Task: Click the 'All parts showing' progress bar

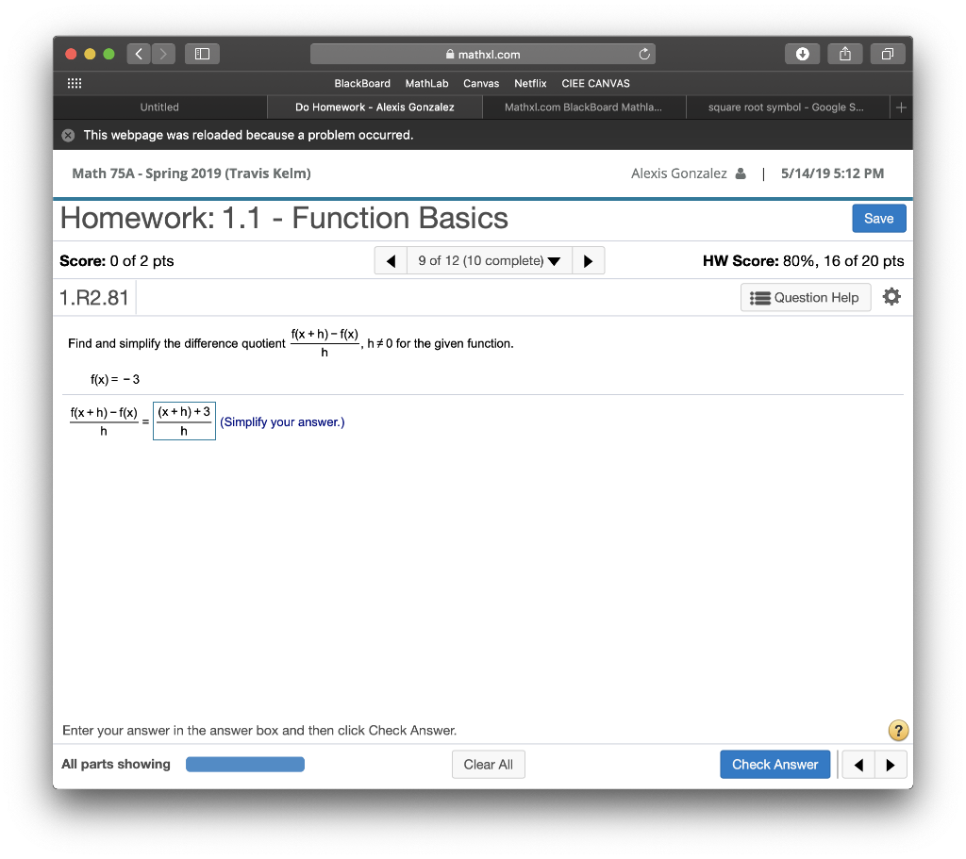Action: point(244,764)
